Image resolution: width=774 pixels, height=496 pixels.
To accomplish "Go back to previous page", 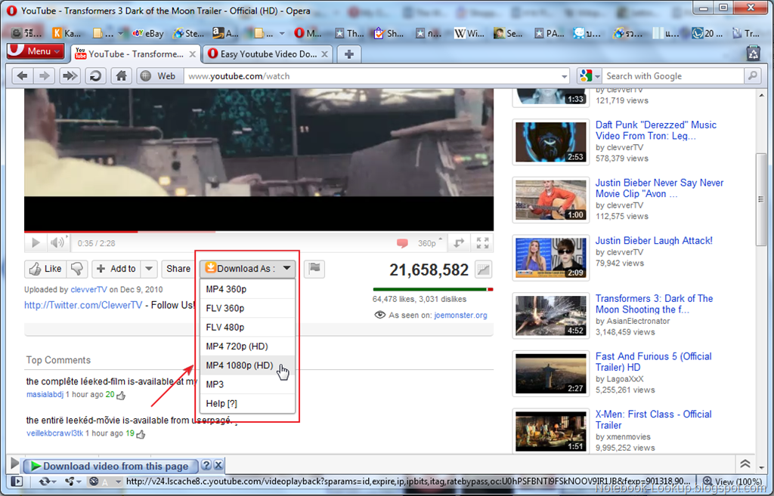I will tap(22, 76).
